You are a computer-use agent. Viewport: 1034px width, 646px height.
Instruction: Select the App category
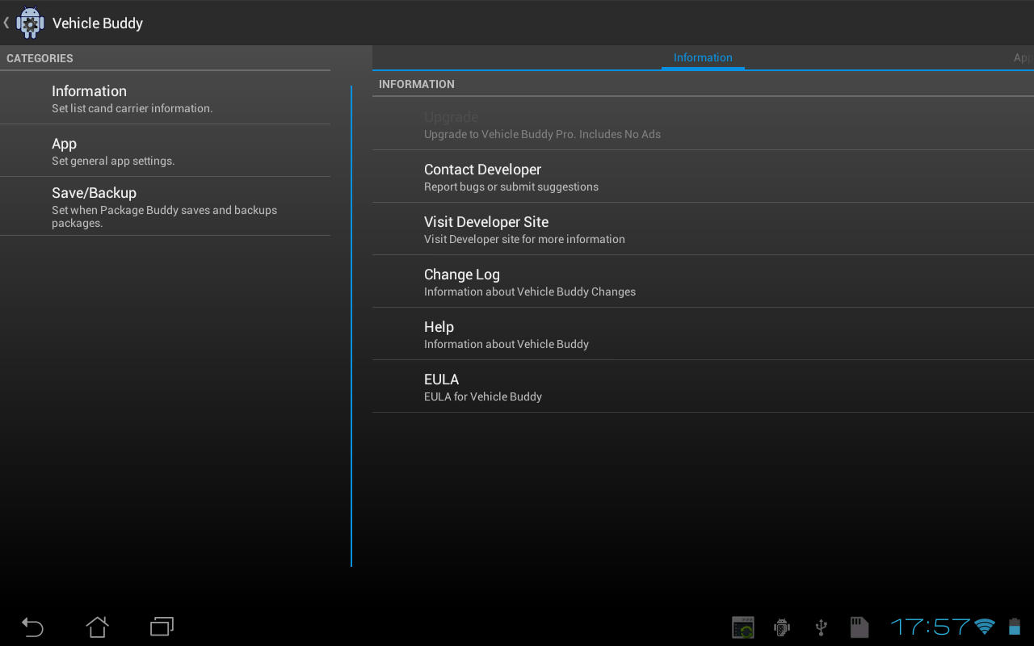(165, 150)
